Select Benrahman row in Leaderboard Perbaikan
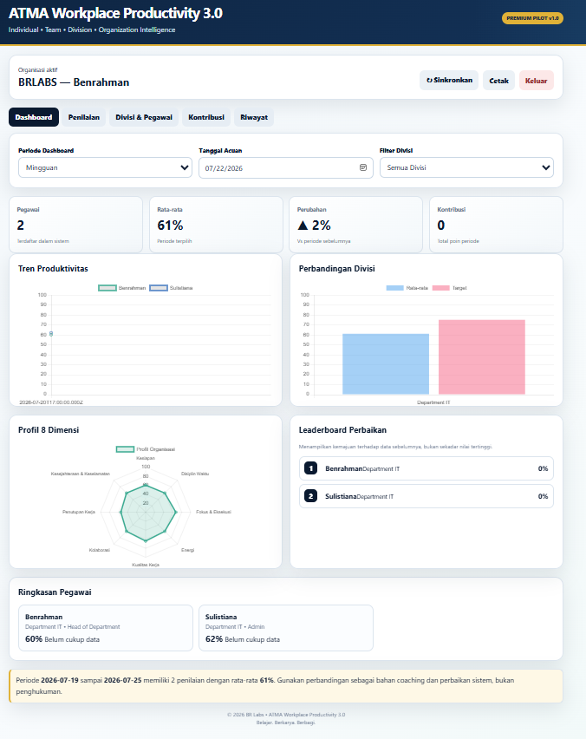The height and width of the screenshot is (739, 586). pos(426,468)
